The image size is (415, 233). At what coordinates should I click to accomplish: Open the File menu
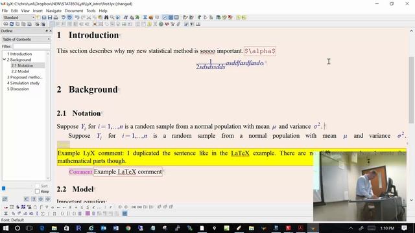pos(5,11)
